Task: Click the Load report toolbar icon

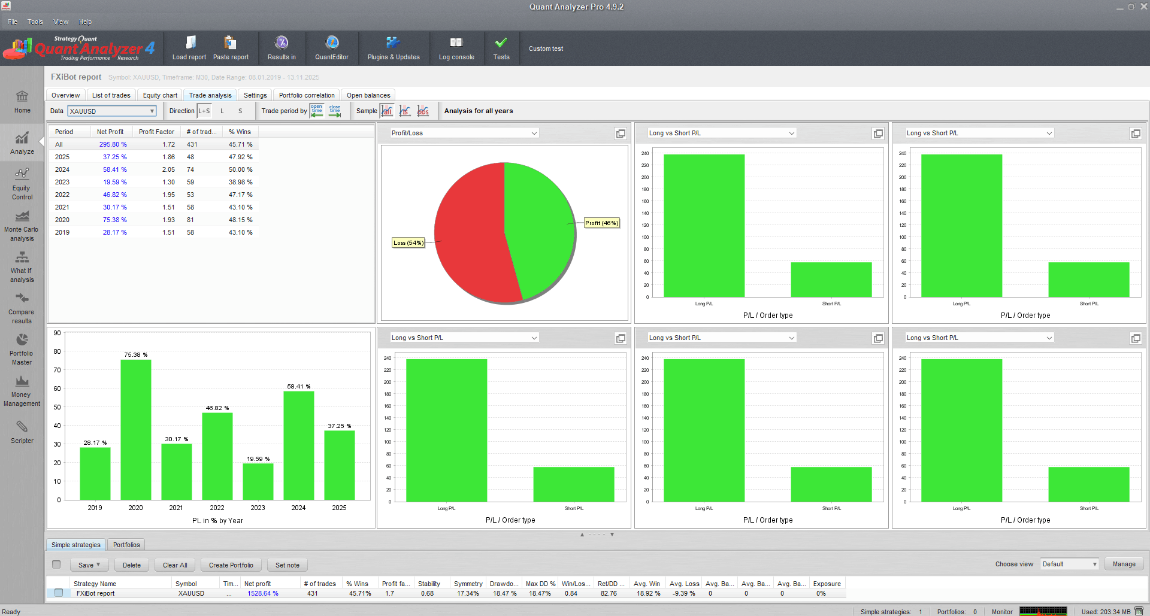Action: pos(189,48)
